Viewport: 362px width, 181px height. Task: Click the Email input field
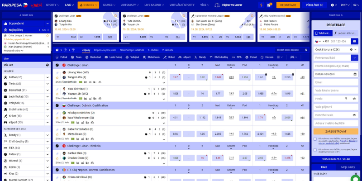coord(336,82)
